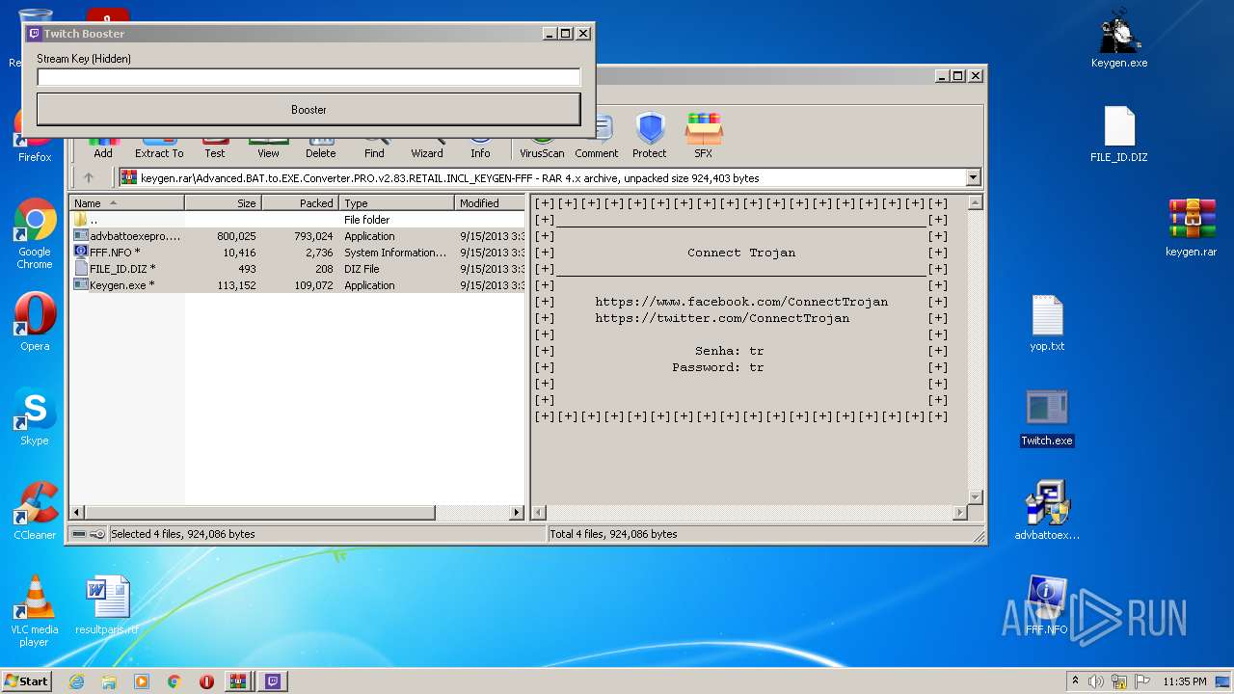This screenshot has height=694, width=1234.
Task: Sort files by Modified column header
Action: pos(490,203)
